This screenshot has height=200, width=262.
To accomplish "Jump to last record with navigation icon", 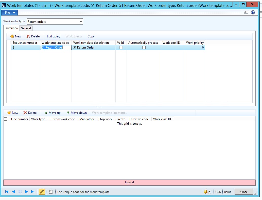I will pos(32,191).
